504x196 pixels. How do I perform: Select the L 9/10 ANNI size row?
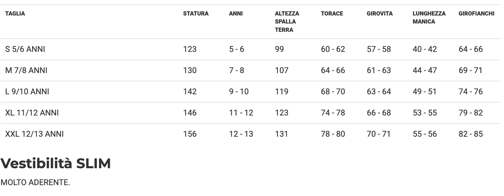click(27, 92)
